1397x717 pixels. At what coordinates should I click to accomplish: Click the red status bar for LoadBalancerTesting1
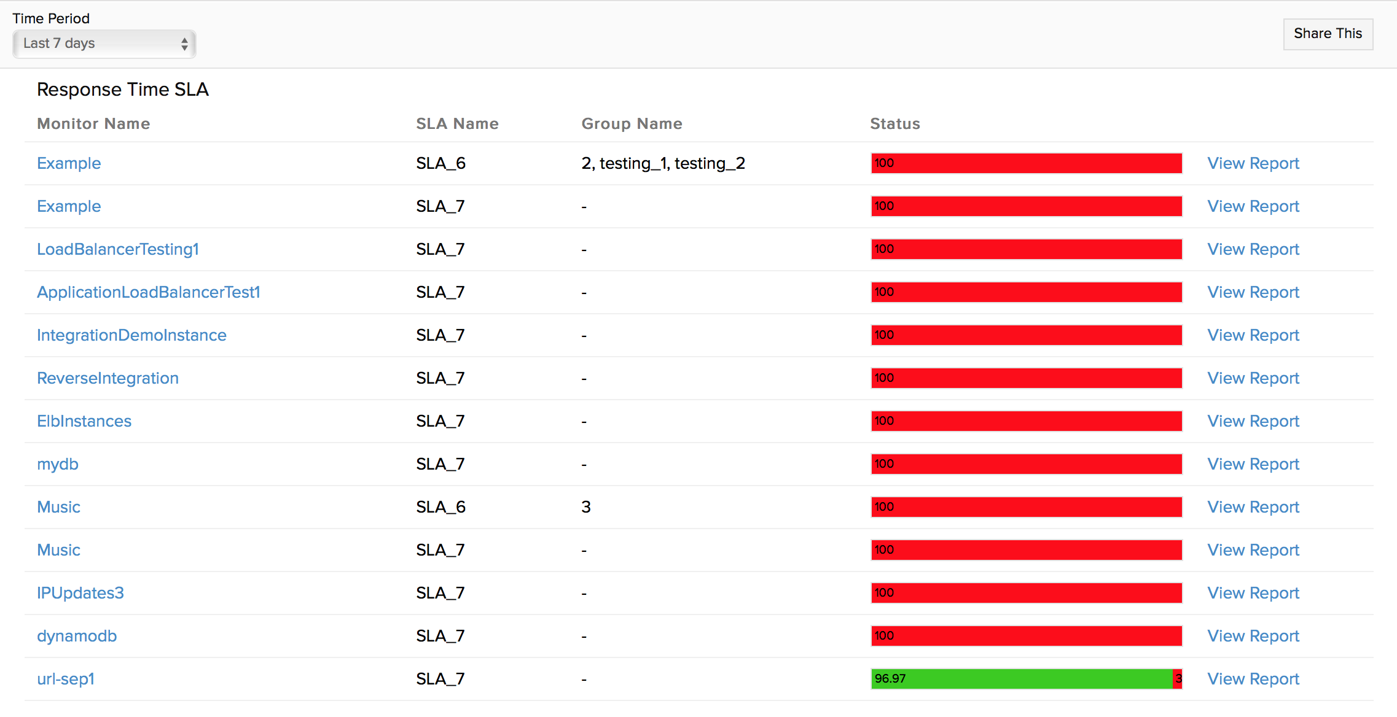click(x=1029, y=249)
